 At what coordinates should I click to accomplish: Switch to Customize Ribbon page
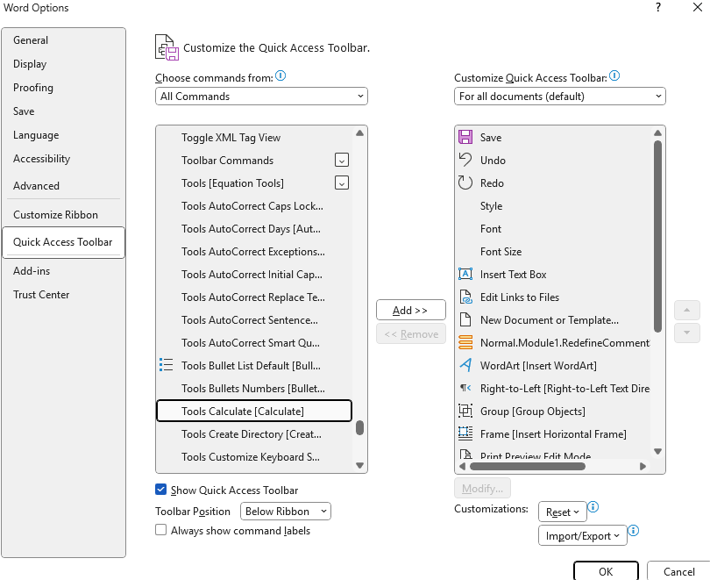tap(63, 215)
